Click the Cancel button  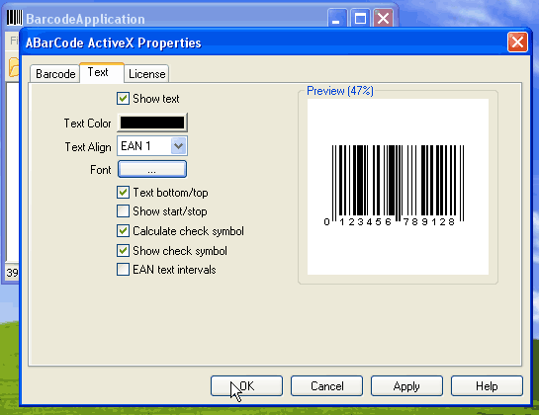327,385
